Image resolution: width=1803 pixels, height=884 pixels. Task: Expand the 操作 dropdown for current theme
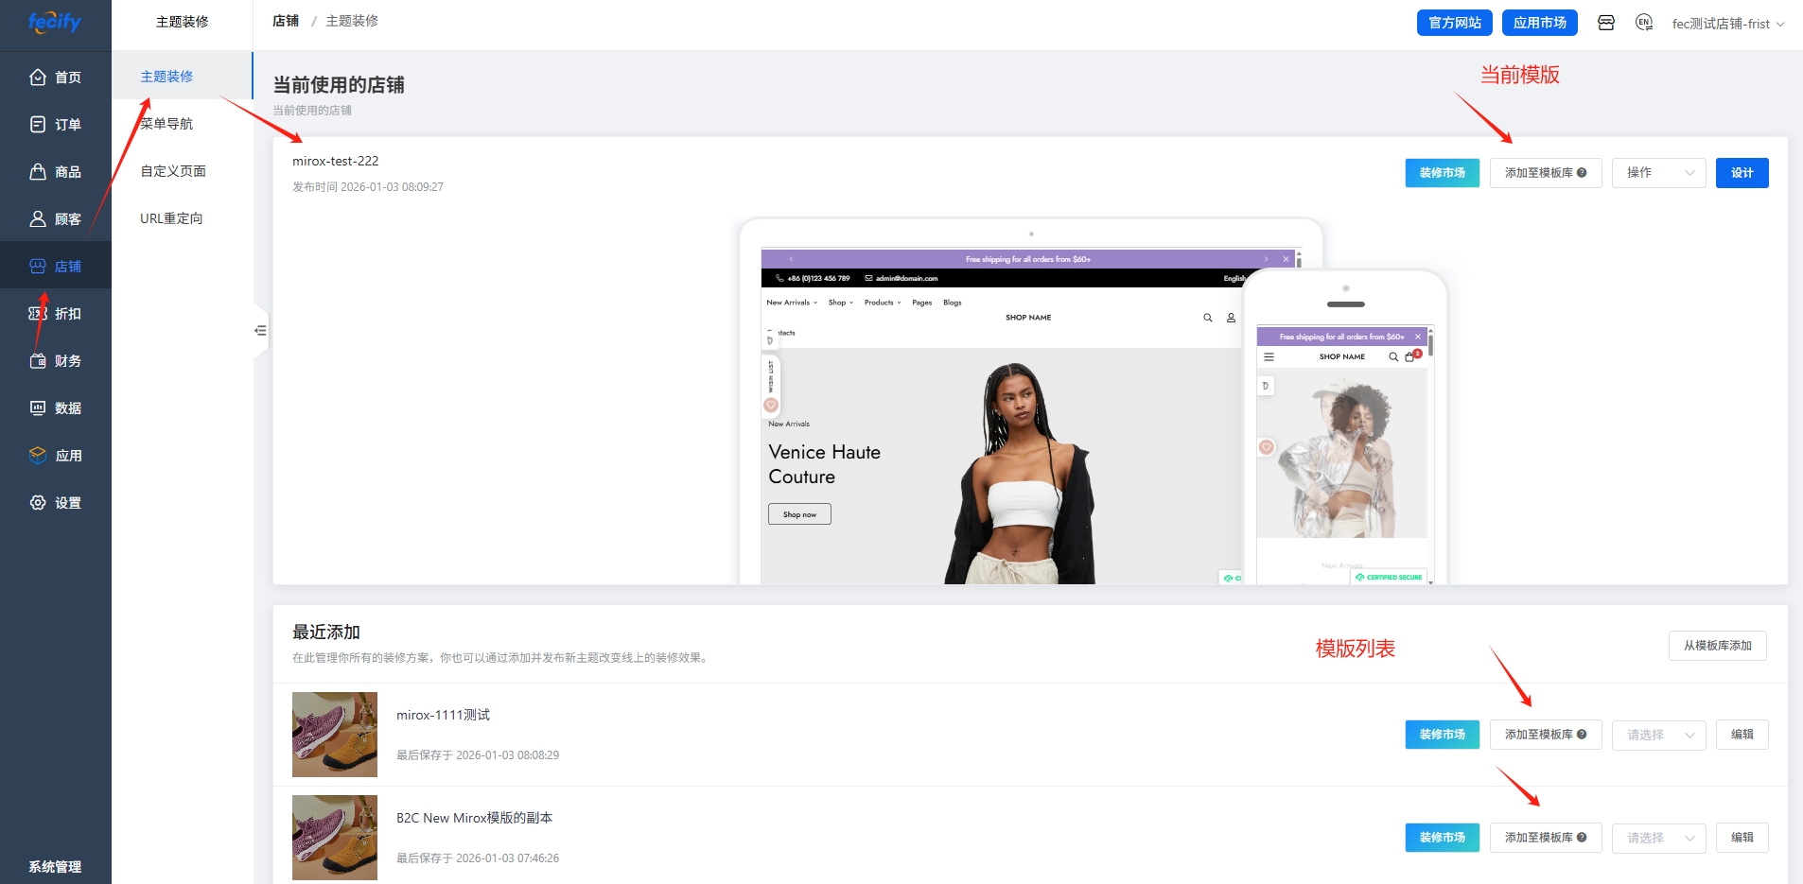(x=1659, y=173)
